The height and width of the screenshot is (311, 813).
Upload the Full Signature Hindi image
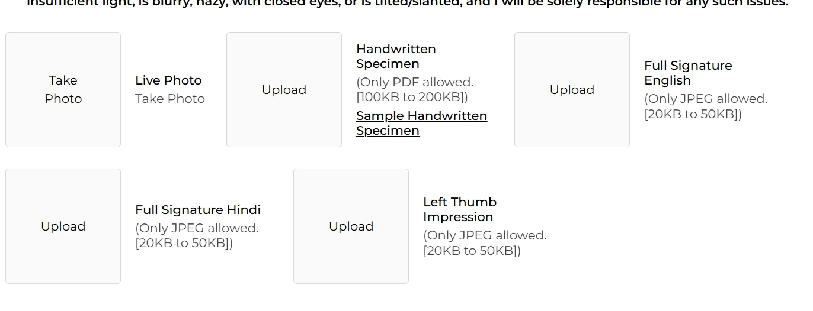click(x=63, y=226)
